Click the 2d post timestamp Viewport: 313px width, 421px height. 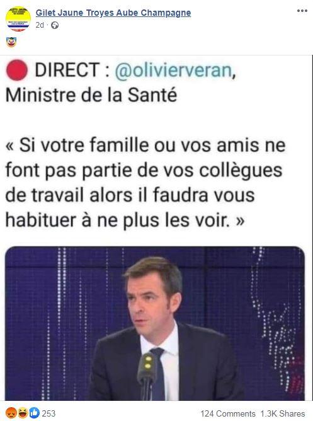40,25
